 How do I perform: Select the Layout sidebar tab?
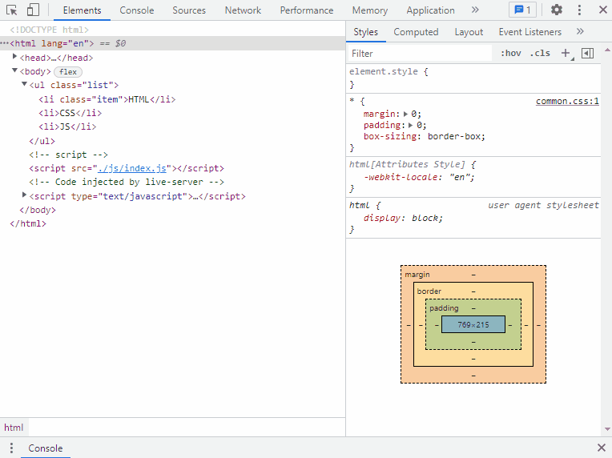click(469, 32)
